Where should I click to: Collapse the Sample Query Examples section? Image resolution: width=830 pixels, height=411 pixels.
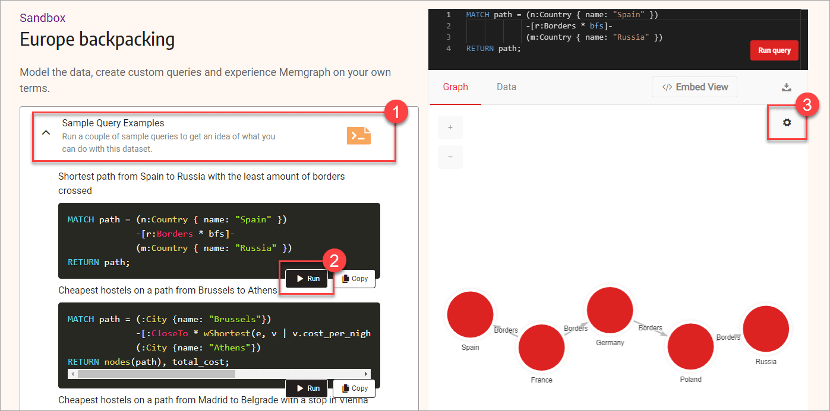(x=46, y=133)
